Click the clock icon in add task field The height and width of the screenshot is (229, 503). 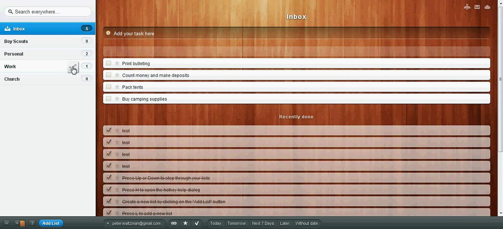pos(108,33)
